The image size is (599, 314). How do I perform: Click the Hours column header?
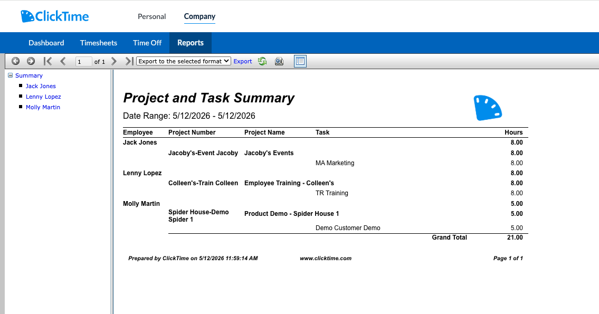pos(514,132)
